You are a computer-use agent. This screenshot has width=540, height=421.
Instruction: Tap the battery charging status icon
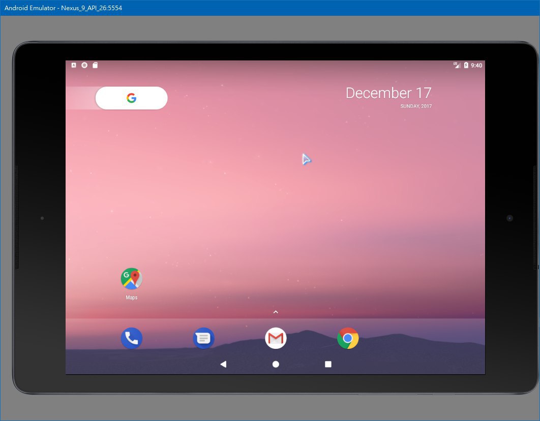click(x=466, y=65)
